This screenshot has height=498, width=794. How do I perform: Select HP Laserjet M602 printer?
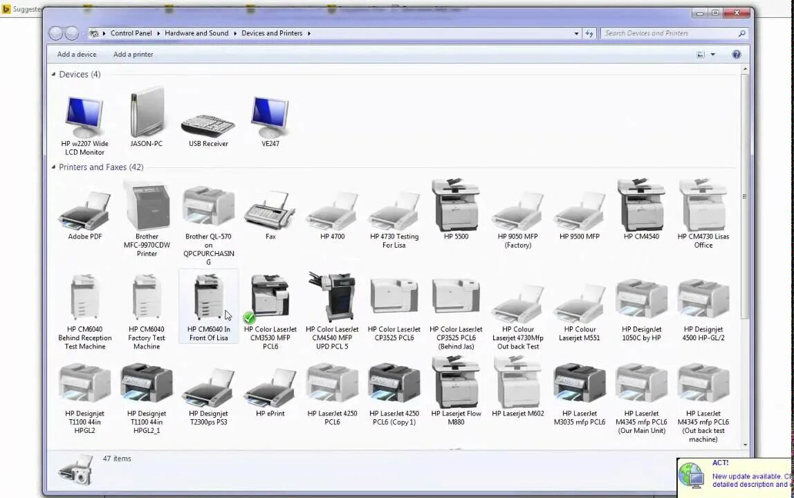[x=517, y=387]
